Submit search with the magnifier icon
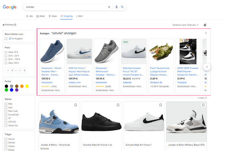 122,7
